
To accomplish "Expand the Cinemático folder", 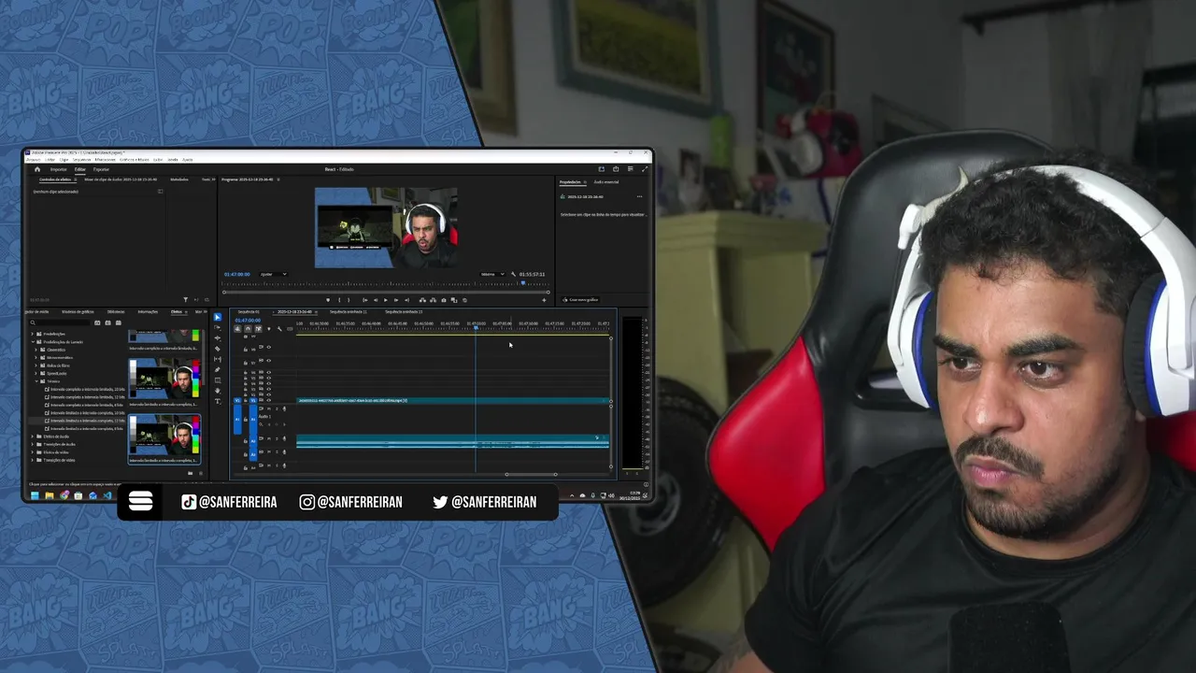I will pos(36,350).
